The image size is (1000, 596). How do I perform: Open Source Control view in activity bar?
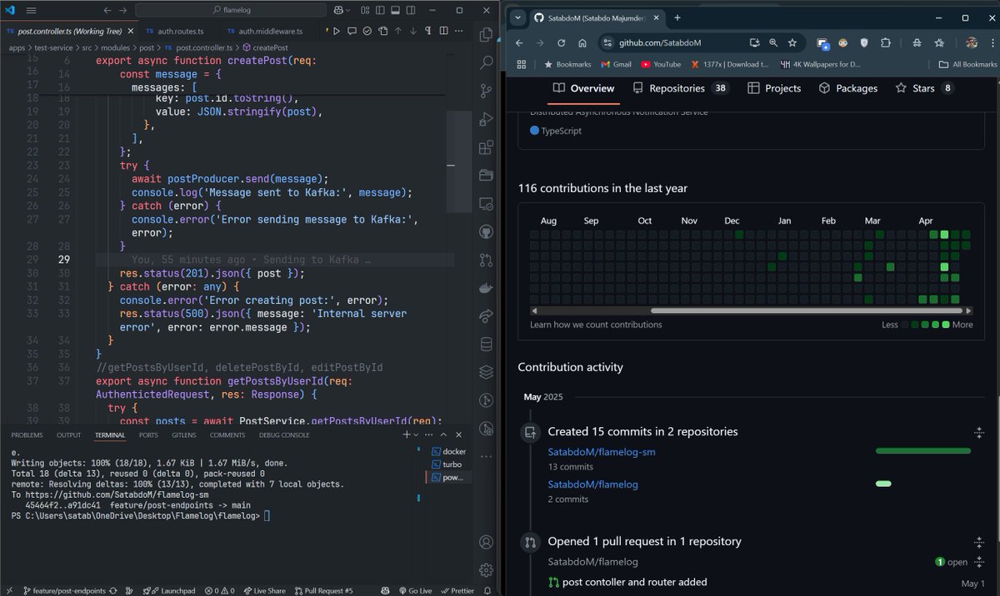(x=487, y=92)
